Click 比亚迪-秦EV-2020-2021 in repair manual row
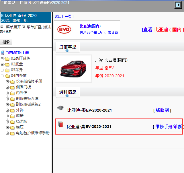Screen dimensions: 184x173 point(89,127)
